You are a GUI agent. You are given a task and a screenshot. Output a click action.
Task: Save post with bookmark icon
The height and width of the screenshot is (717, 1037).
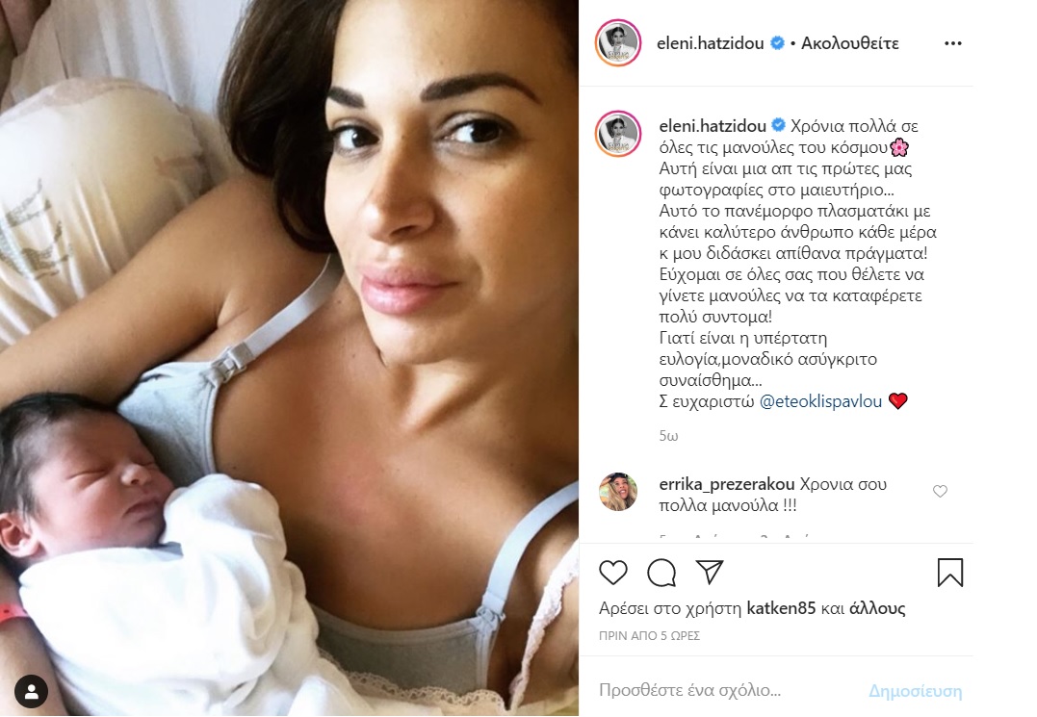[x=950, y=573]
